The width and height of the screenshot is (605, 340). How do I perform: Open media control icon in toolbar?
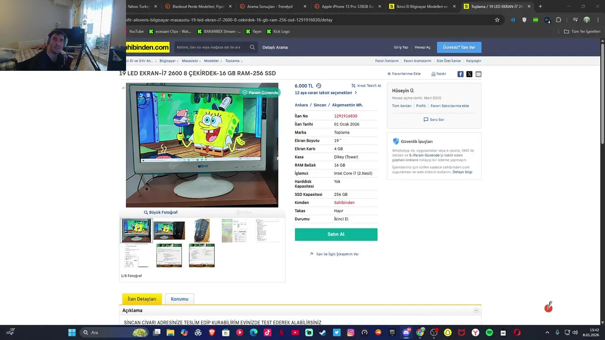[x=575, y=20]
